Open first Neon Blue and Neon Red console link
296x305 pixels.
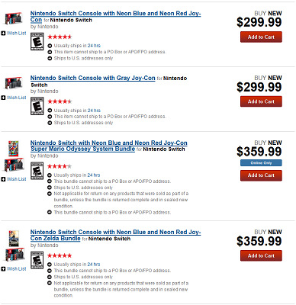point(115,17)
